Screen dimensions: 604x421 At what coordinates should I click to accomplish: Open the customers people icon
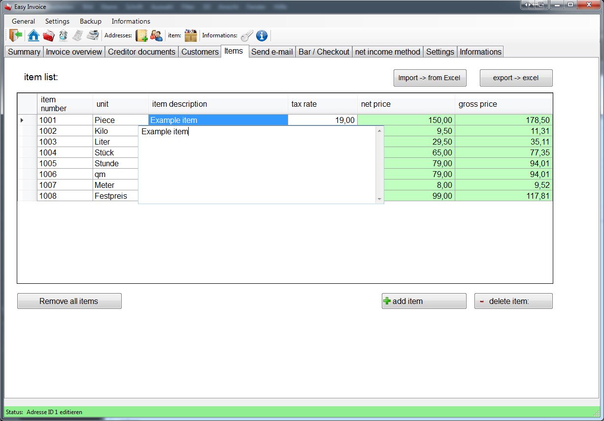coord(157,35)
